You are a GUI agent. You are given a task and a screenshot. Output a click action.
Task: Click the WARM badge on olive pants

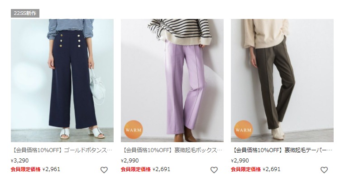tap(244, 130)
